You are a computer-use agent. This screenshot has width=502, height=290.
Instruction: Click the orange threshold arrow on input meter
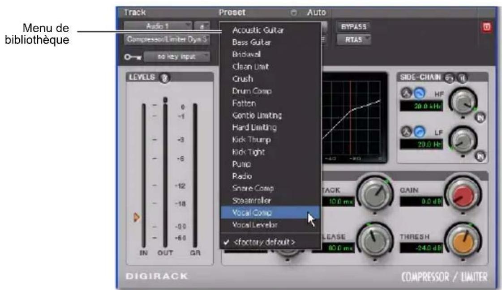(x=137, y=217)
